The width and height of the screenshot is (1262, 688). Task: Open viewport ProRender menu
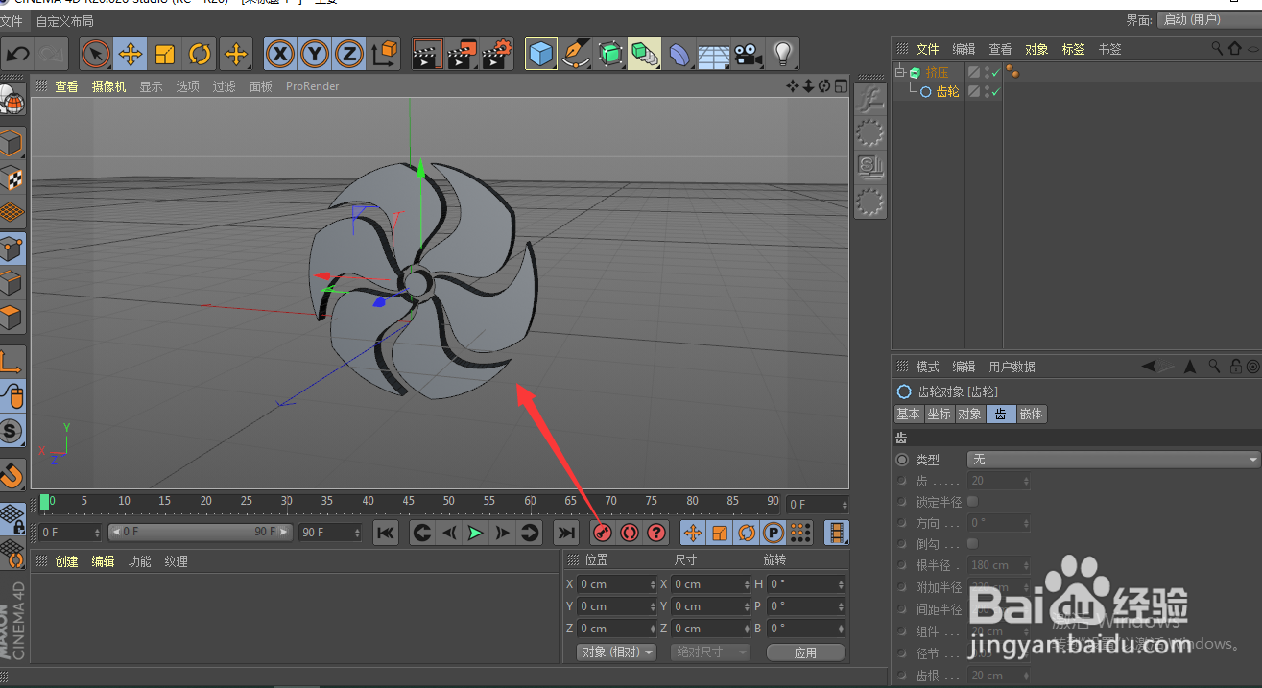312,86
